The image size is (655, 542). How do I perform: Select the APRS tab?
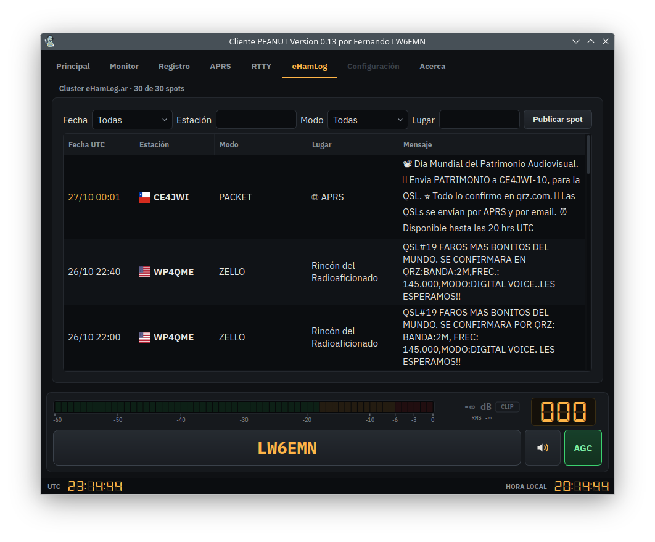click(x=220, y=67)
